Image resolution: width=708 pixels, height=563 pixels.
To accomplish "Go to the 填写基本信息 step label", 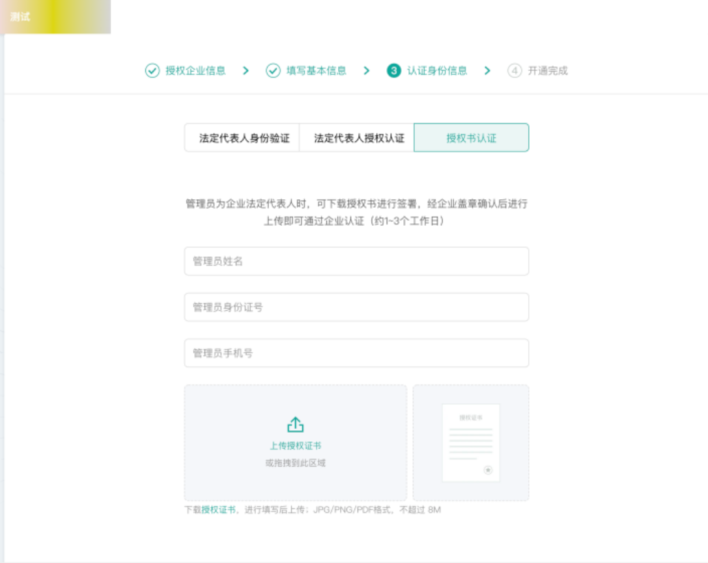I will [317, 71].
